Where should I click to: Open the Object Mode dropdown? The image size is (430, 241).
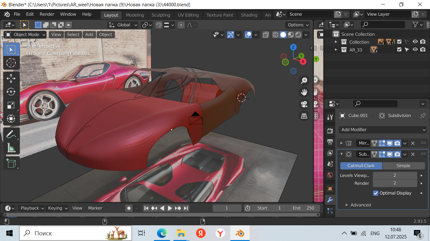pyautogui.click(x=25, y=35)
